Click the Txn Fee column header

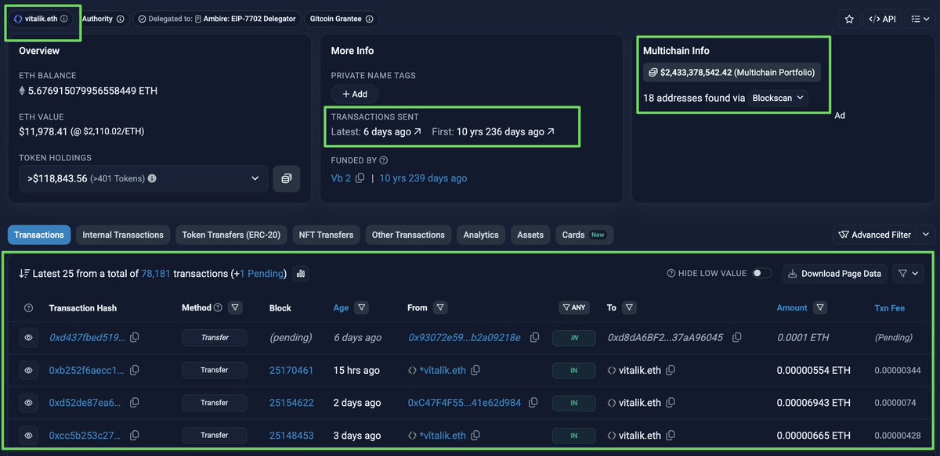tap(889, 308)
